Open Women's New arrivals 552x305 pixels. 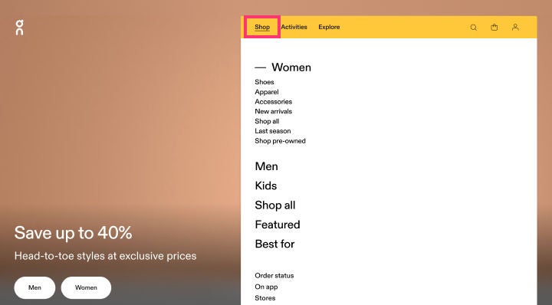(x=274, y=111)
